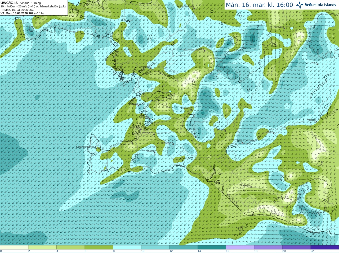The image size is (339, 253).
Task: Click the Akrafjall station label
Action: (134, 104)
